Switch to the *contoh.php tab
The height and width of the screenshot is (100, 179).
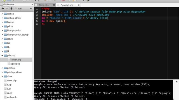(67, 5)
